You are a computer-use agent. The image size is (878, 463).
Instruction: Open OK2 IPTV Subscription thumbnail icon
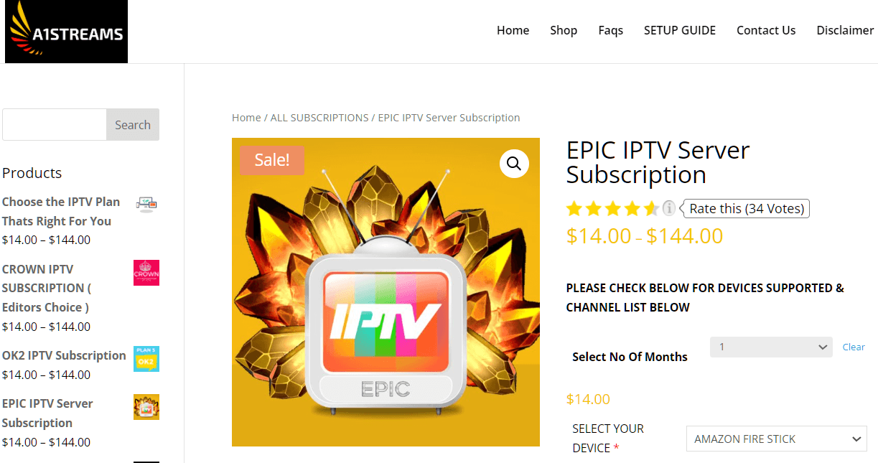coord(146,359)
